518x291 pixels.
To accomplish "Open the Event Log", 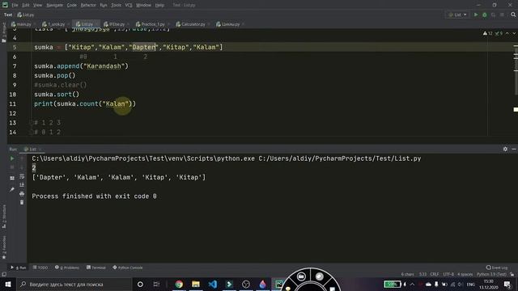I will 497,268.
